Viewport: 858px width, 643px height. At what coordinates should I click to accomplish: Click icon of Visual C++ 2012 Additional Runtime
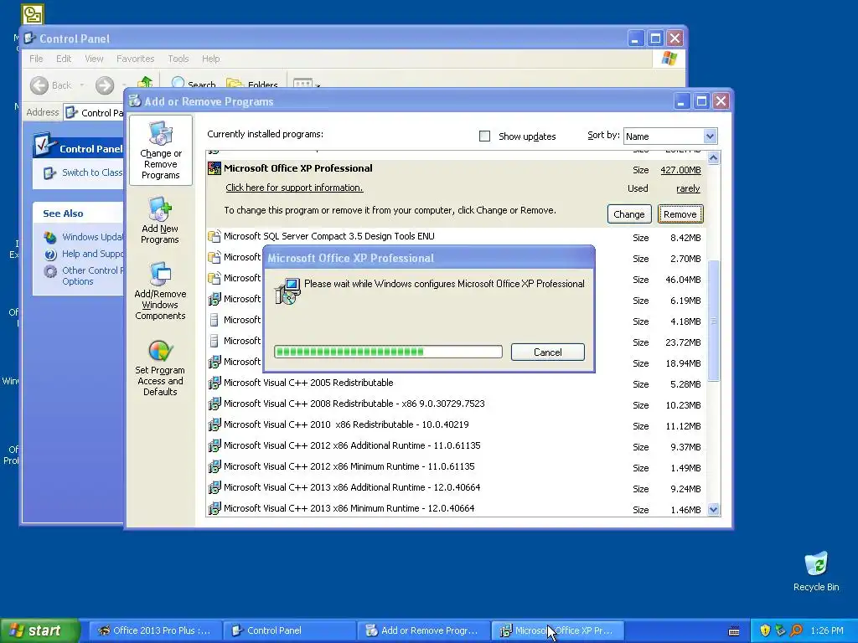214,445
